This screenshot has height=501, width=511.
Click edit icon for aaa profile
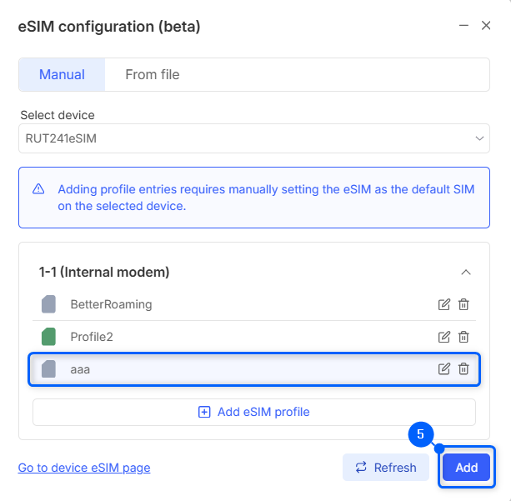click(444, 369)
